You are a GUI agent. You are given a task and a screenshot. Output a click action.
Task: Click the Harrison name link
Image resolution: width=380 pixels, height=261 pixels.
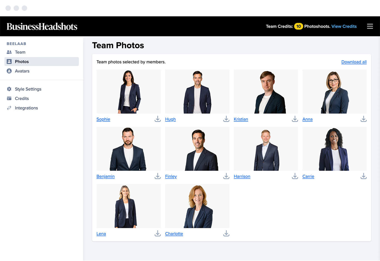pos(242,176)
